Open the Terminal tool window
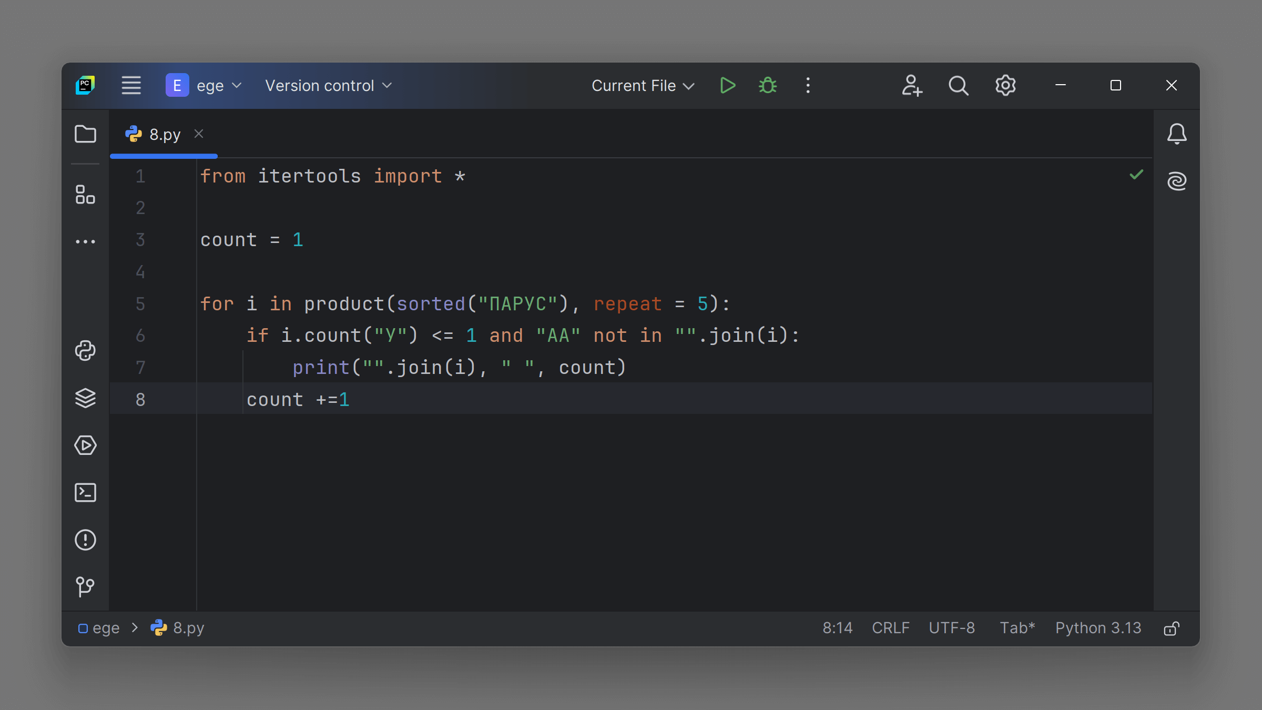The width and height of the screenshot is (1262, 710). [x=85, y=493]
